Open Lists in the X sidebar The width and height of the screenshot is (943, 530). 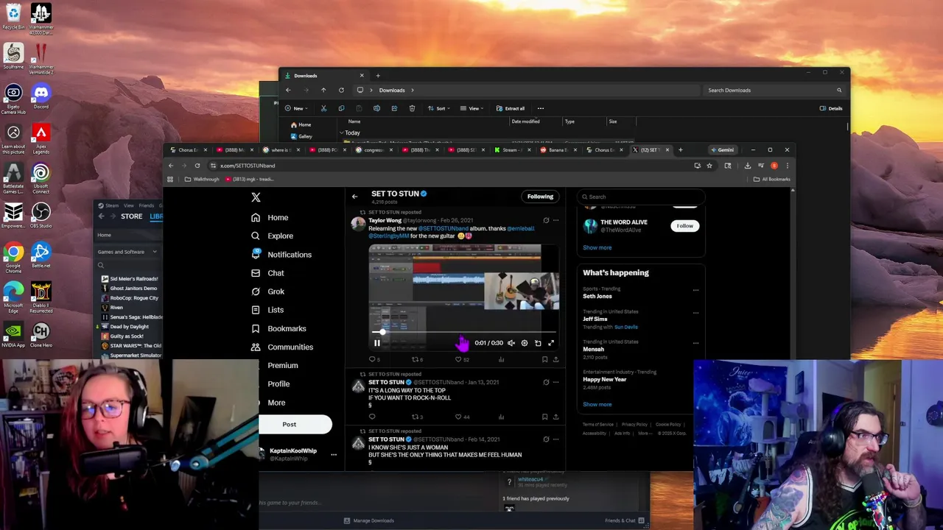(x=267, y=310)
